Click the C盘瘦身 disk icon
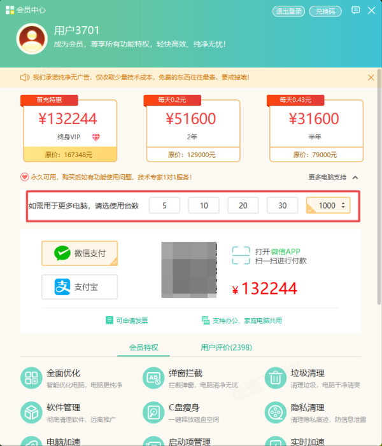Image resolution: width=382 pixels, height=446 pixels. [x=153, y=412]
